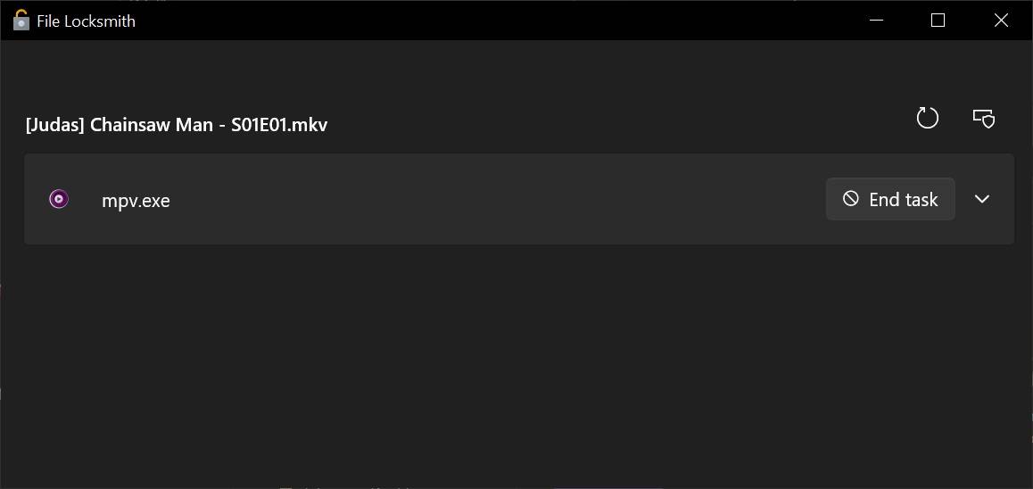
Task: Click the "[Judas]" prefix in the file name
Action: (55, 125)
